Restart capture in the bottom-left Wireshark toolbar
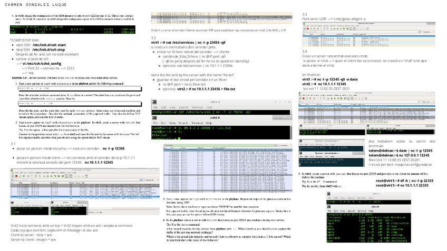This screenshot has width=447, height=251. pyautogui.click(x=20, y=176)
